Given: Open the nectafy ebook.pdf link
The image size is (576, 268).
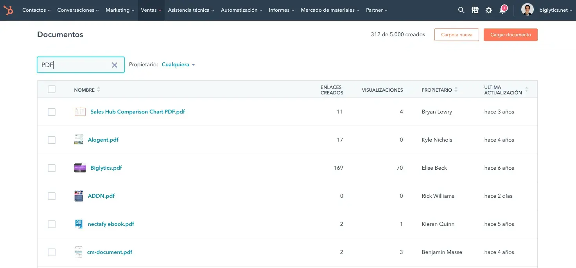Looking at the screenshot, I should click(111, 224).
